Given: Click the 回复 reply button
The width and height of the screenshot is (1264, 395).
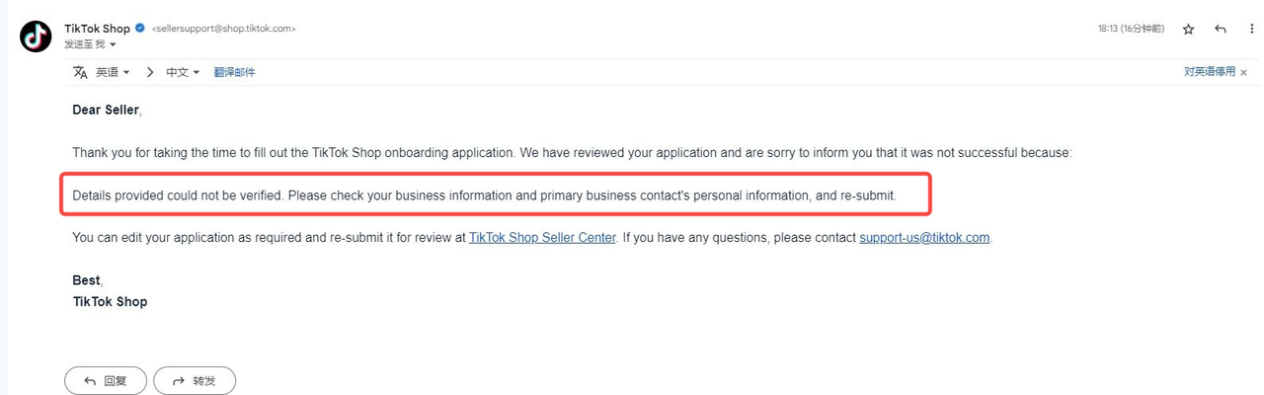Looking at the screenshot, I should [x=106, y=380].
